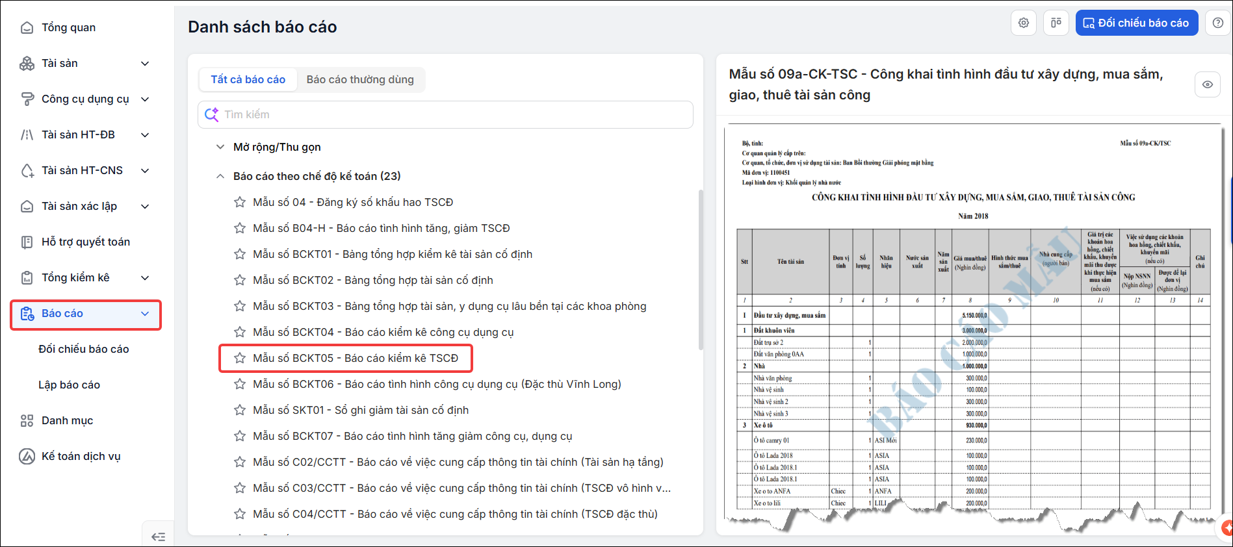Click the AI search magnifier icon
1233x547 pixels.
(212, 114)
